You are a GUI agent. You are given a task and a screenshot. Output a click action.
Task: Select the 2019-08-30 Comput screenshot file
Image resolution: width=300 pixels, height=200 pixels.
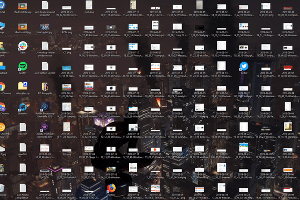pyautogui.click(x=288, y=12)
